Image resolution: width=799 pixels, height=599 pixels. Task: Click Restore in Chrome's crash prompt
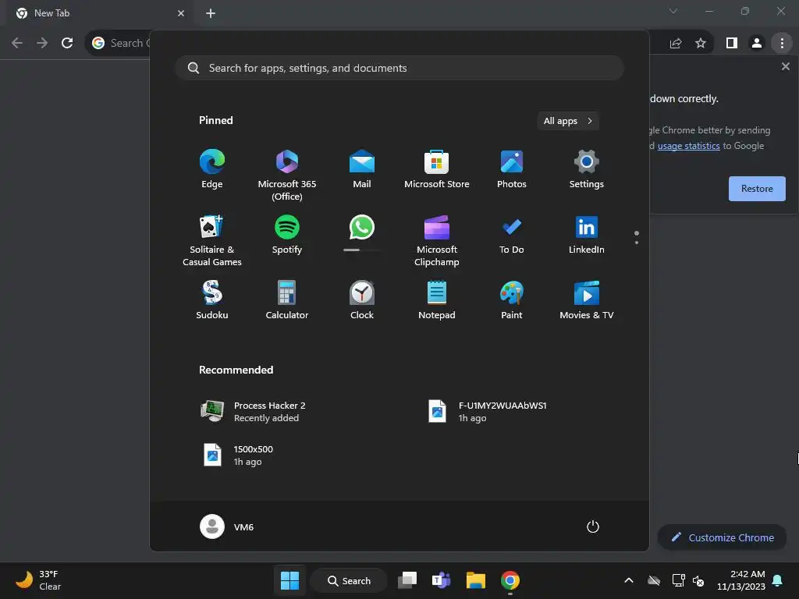[x=757, y=189]
